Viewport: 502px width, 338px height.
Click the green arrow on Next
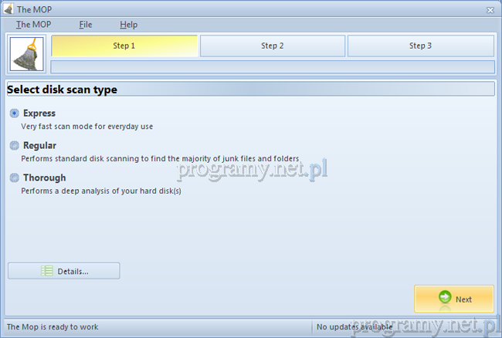(444, 299)
